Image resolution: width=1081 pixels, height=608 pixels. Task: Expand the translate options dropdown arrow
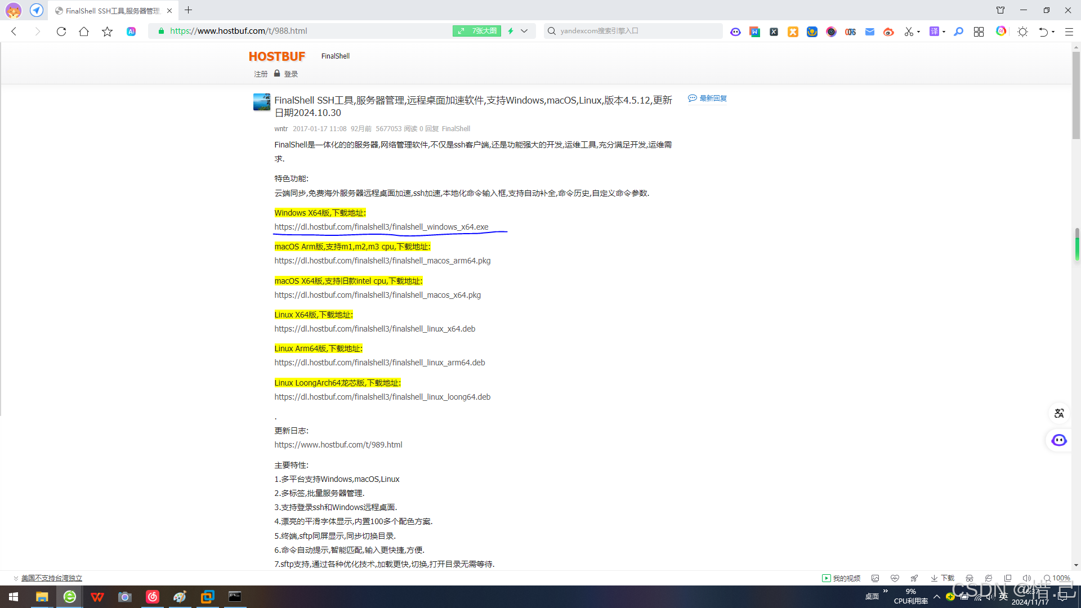(x=944, y=32)
